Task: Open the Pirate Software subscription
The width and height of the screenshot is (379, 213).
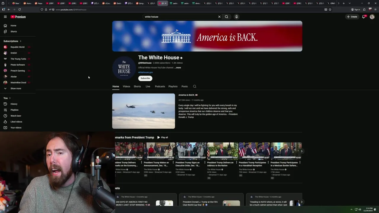Action: [18, 65]
